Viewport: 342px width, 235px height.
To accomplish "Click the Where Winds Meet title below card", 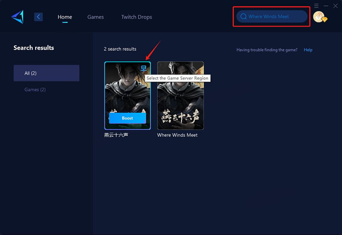I will tap(177, 135).
